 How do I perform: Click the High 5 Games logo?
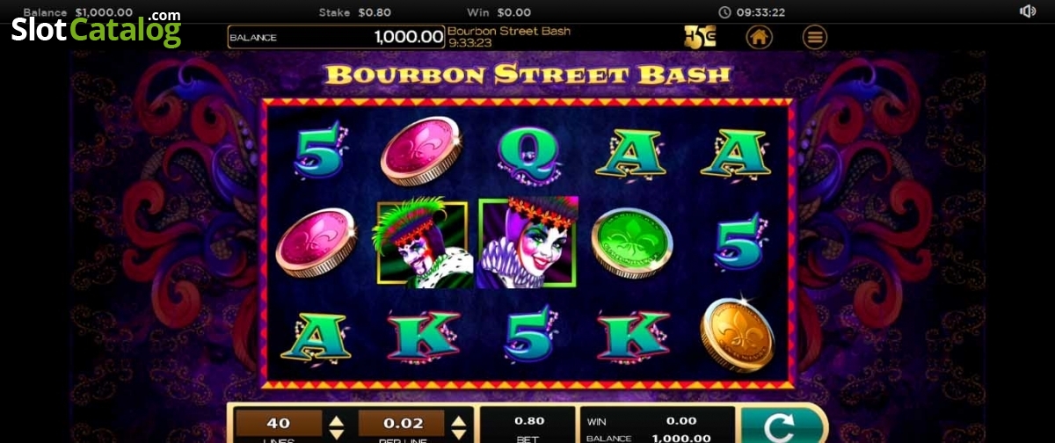tap(700, 37)
